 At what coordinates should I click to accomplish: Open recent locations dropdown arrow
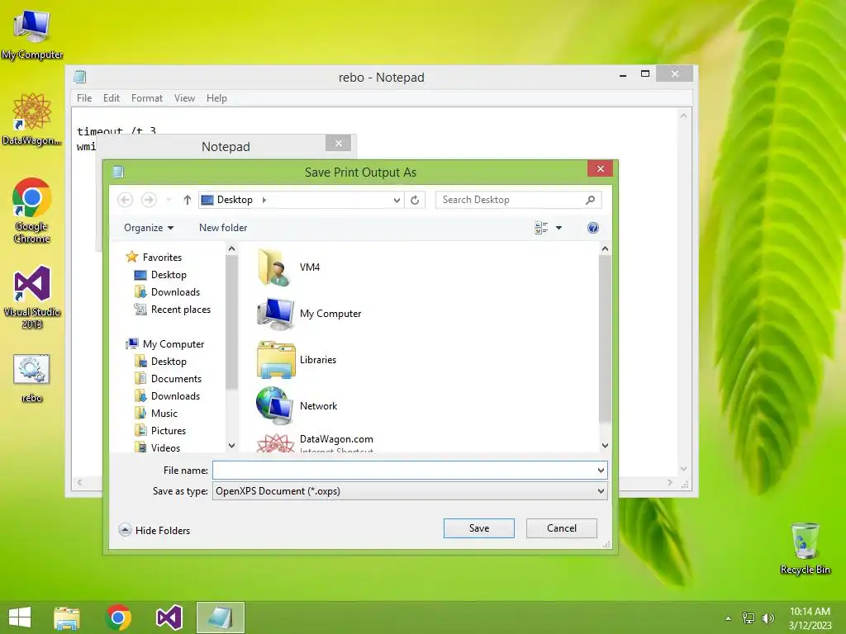click(x=169, y=200)
